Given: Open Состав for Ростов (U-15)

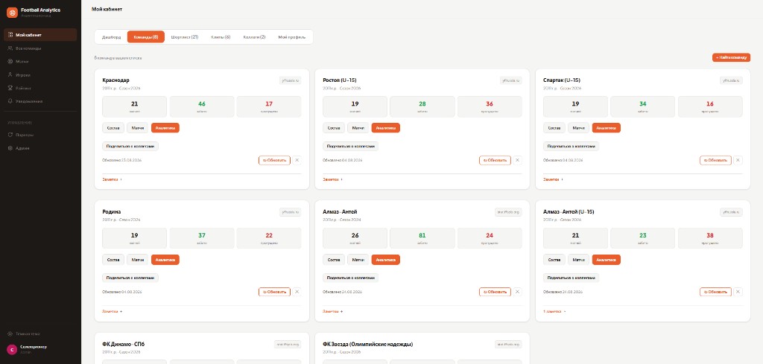Looking at the screenshot, I should (x=333, y=128).
